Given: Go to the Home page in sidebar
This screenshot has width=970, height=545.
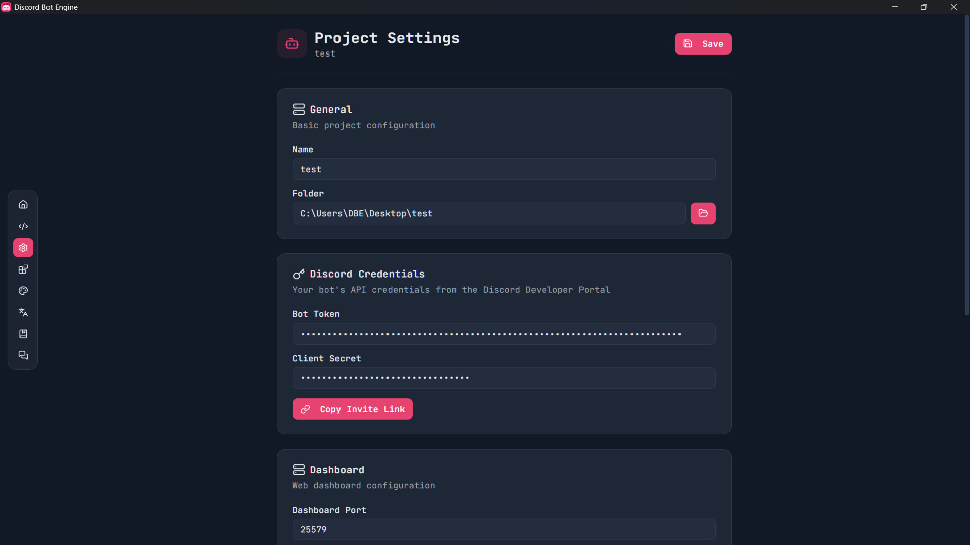Looking at the screenshot, I should click(23, 204).
